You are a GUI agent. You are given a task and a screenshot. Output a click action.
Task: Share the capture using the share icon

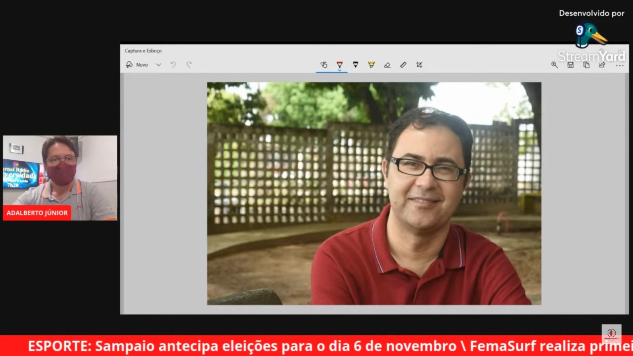pyautogui.click(x=602, y=65)
